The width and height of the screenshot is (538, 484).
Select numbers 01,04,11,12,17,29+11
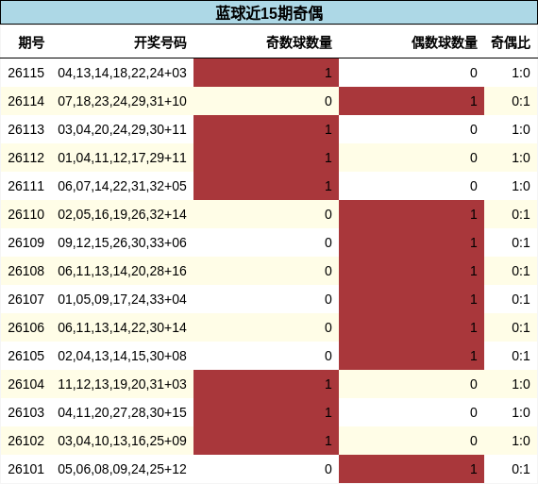click(122, 158)
